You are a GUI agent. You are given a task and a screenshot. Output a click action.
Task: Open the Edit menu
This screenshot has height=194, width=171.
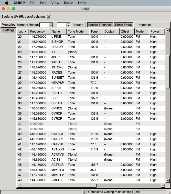click(43, 3)
